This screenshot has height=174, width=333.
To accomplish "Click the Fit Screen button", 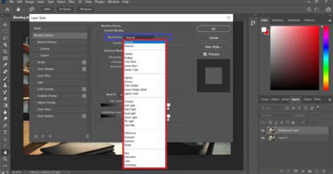I will pos(65,9).
